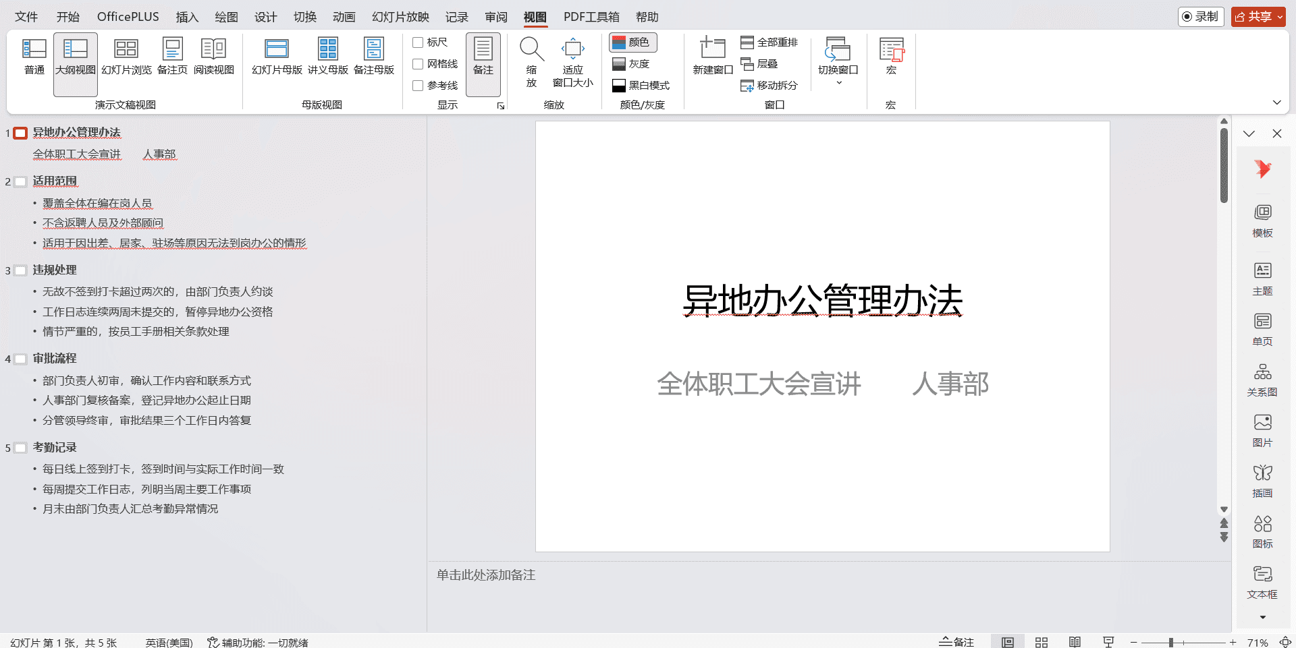The width and height of the screenshot is (1296, 648).
Task: Switch to Normal (普通) view
Action: click(x=34, y=57)
